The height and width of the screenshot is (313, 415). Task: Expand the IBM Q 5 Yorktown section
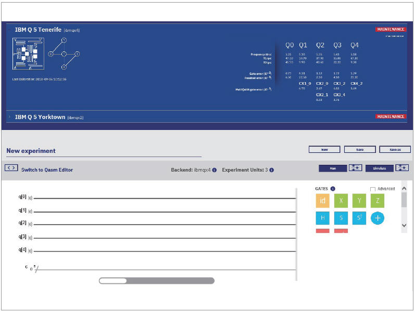pyautogui.click(x=10, y=117)
